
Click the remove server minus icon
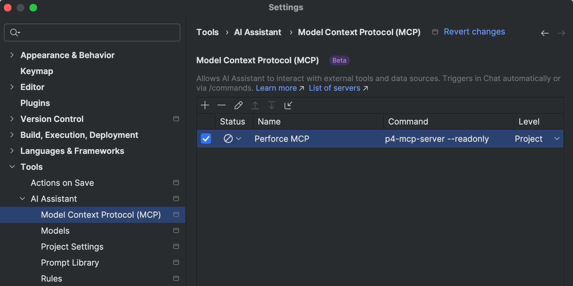(222, 105)
